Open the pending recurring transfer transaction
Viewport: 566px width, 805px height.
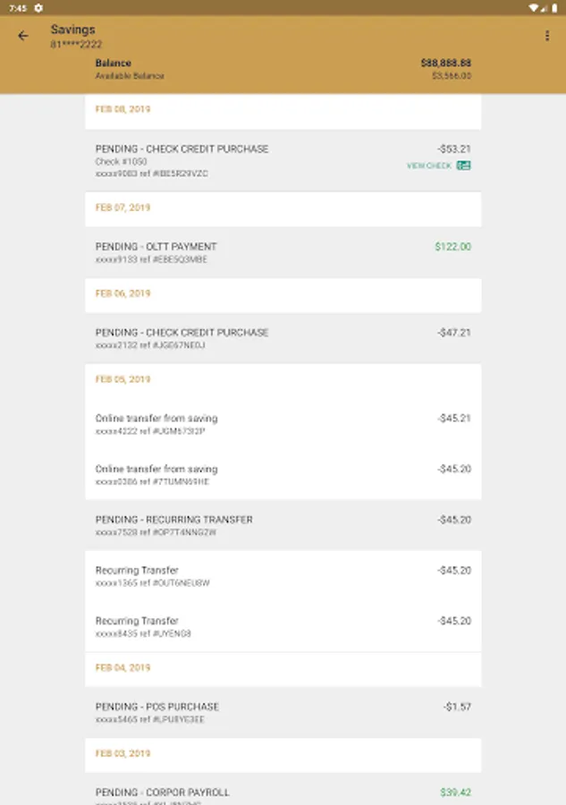pyautogui.click(x=283, y=525)
